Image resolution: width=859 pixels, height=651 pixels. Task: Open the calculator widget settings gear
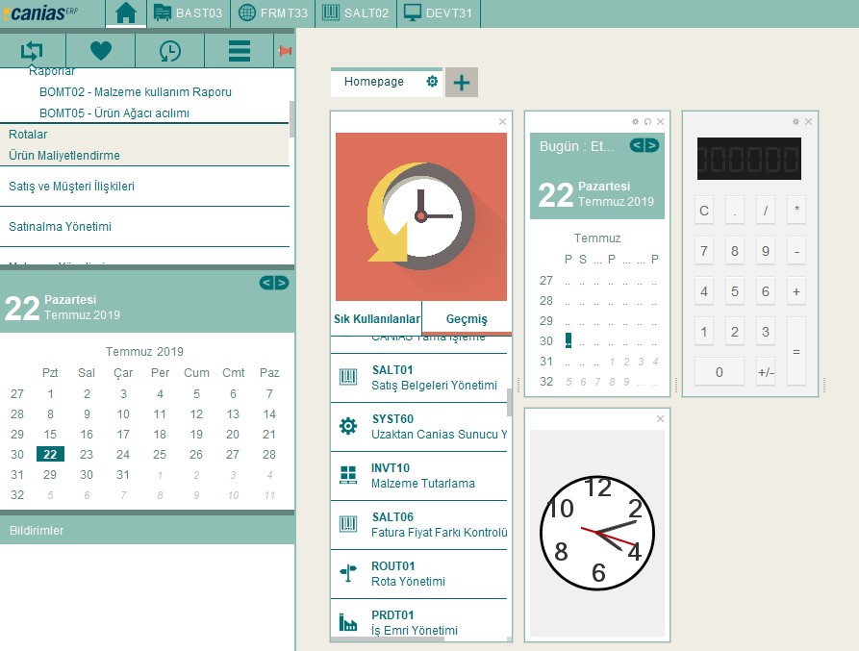coord(796,122)
